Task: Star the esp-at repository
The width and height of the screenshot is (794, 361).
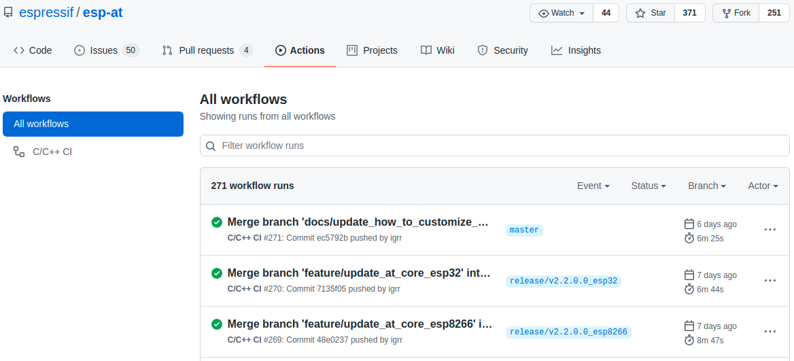Action: (651, 13)
